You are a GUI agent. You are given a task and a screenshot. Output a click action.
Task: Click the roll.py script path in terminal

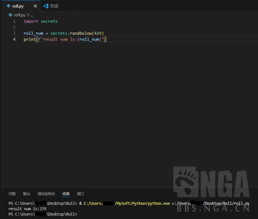coord(211,204)
